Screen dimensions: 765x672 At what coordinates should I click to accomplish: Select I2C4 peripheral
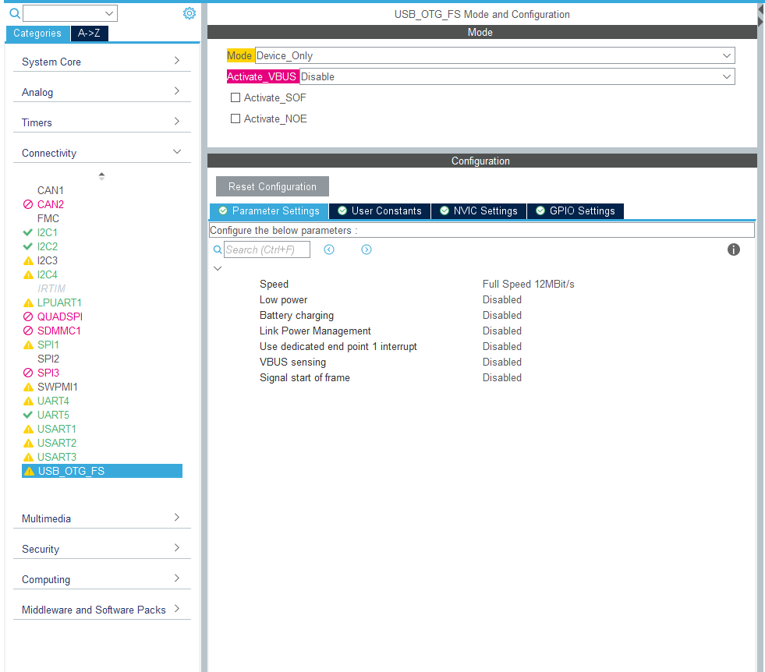(48, 274)
